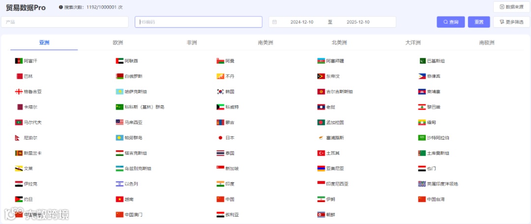Click the Saudi Arabia flag beside 沙特阿拉伯
This screenshot has height=224, width=531.
(x=422, y=138)
